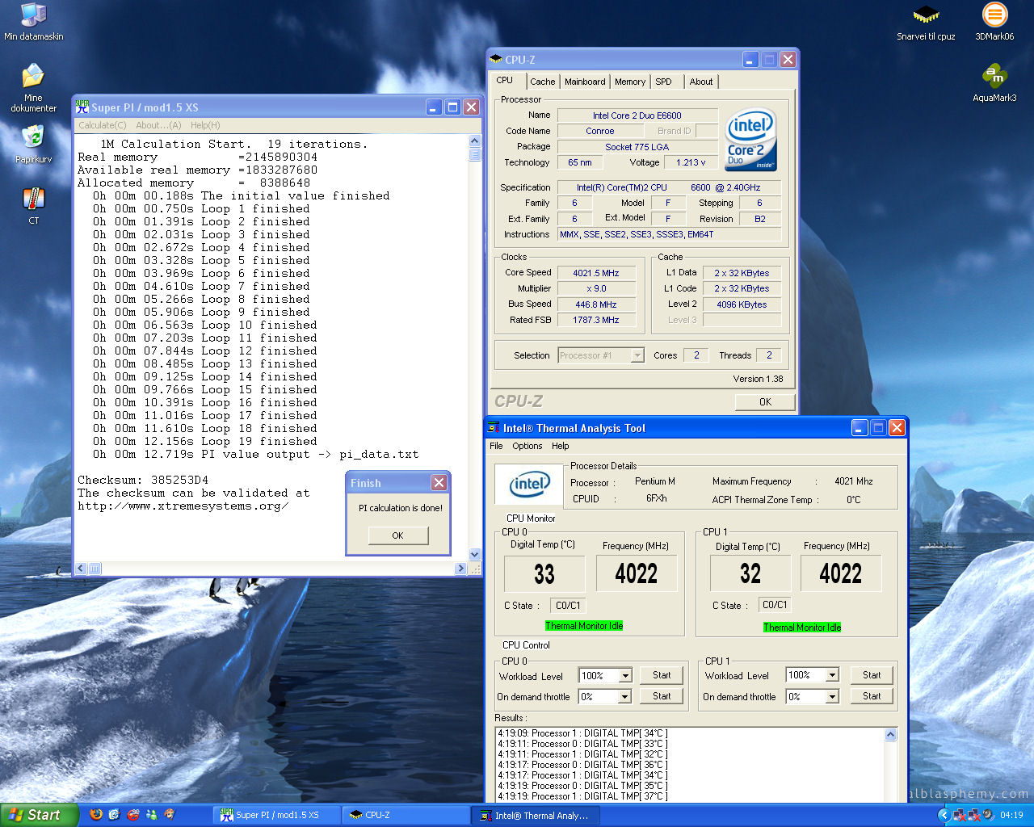Open File menu in Thermal Analysis Tool
The image size is (1034, 827).
point(496,446)
